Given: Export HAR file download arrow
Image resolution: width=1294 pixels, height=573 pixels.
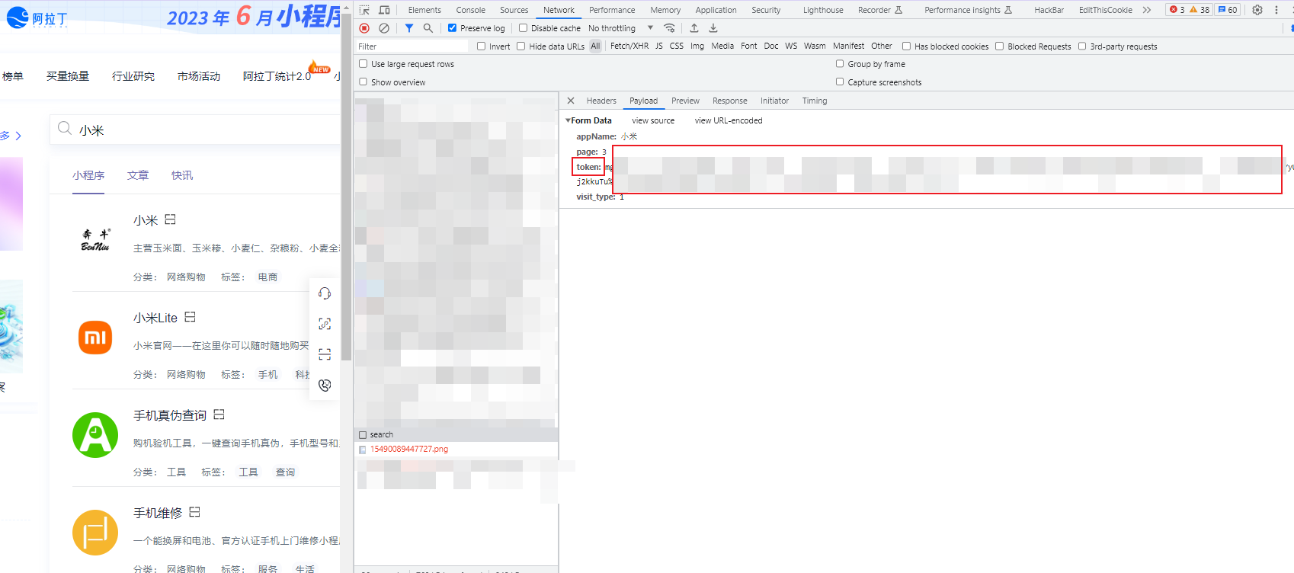Looking at the screenshot, I should [713, 28].
